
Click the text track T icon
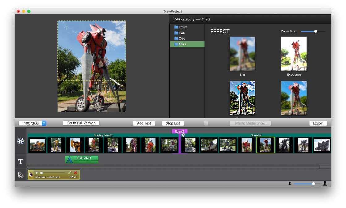click(20, 162)
